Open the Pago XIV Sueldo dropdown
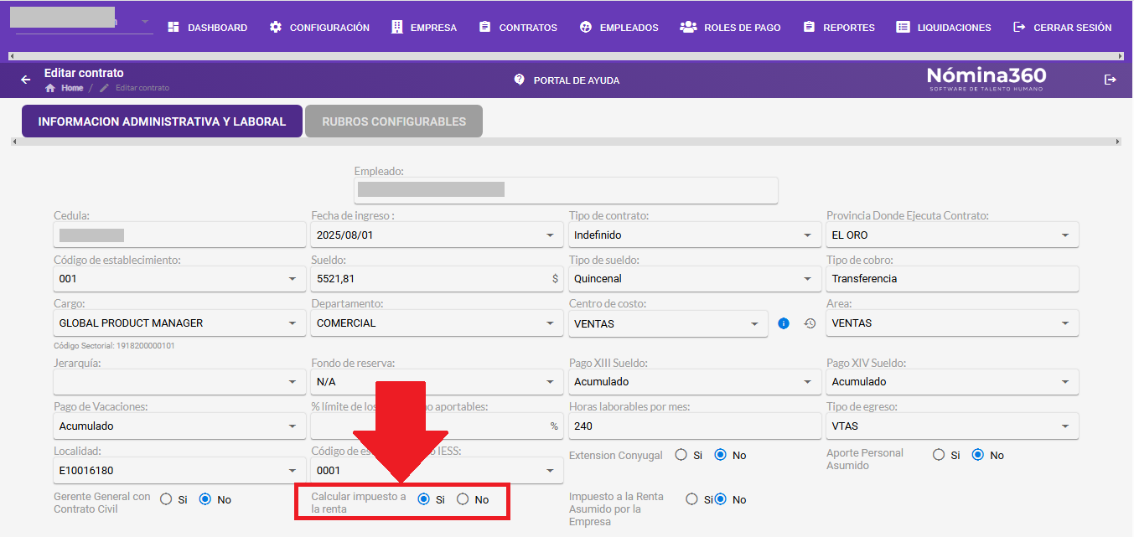This screenshot has height=537, width=1134. (952, 382)
